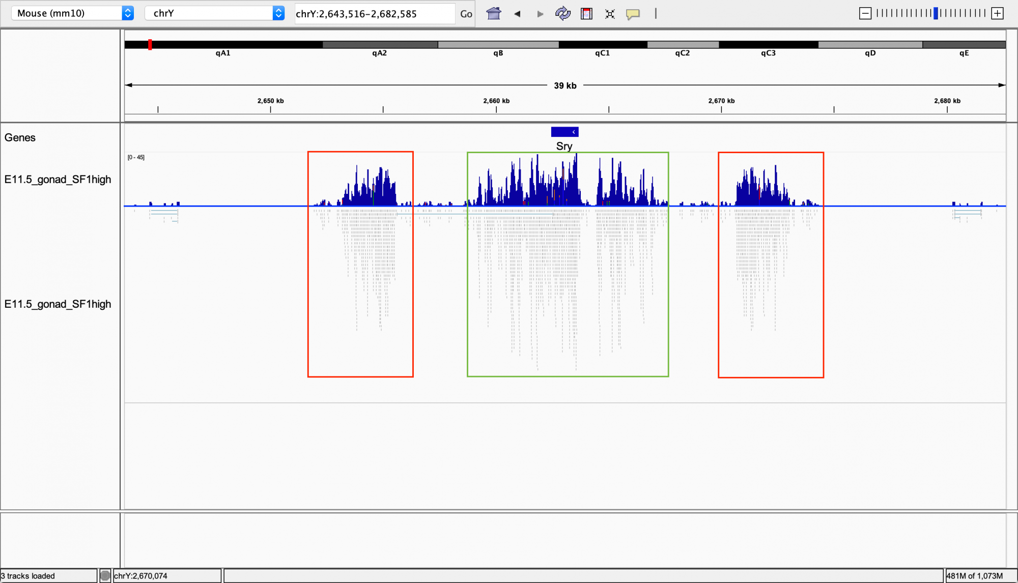Click the Sry gene annotation
This screenshot has width=1018, height=583.
(564, 132)
